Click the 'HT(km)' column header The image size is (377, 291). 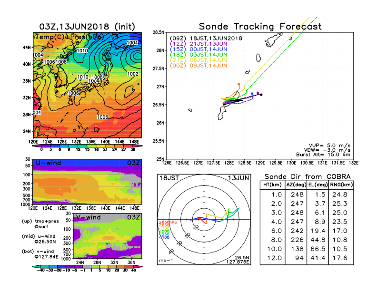click(272, 184)
